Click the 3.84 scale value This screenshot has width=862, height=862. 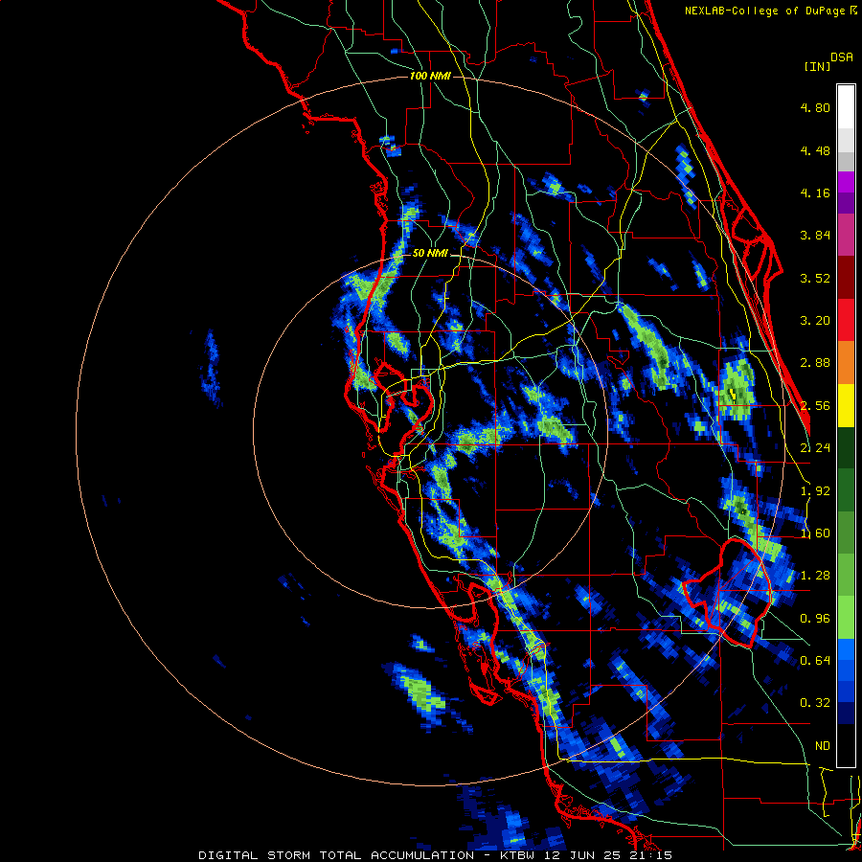(x=815, y=236)
